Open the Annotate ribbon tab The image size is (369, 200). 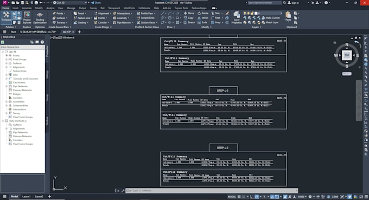tap(27, 8)
